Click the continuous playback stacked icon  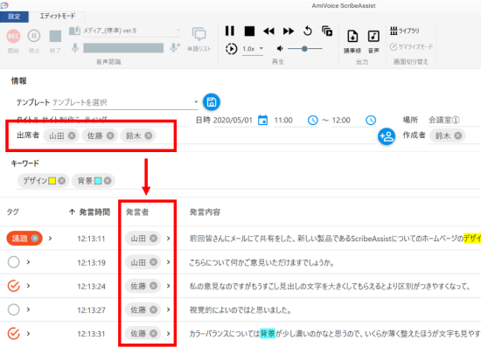click(x=327, y=31)
